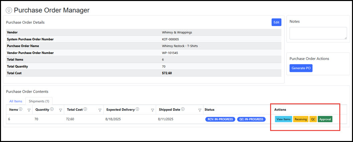Open the filter for Expected Delivery column
Image resolution: width=353 pixels, height=142 pixels.
152,110
